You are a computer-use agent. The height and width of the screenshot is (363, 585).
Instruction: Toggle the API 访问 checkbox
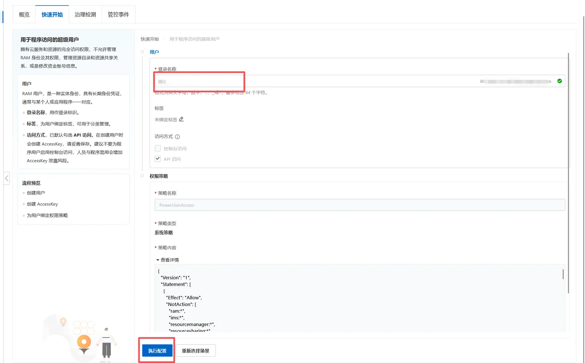[x=158, y=159]
